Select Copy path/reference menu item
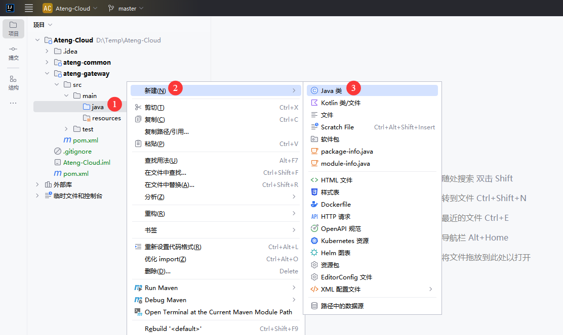Screen dimensions: 563x335 (167, 131)
